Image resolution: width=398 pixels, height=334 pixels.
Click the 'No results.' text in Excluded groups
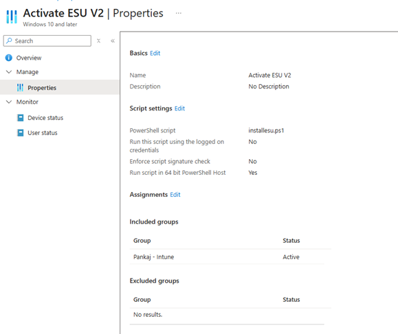[x=148, y=315]
